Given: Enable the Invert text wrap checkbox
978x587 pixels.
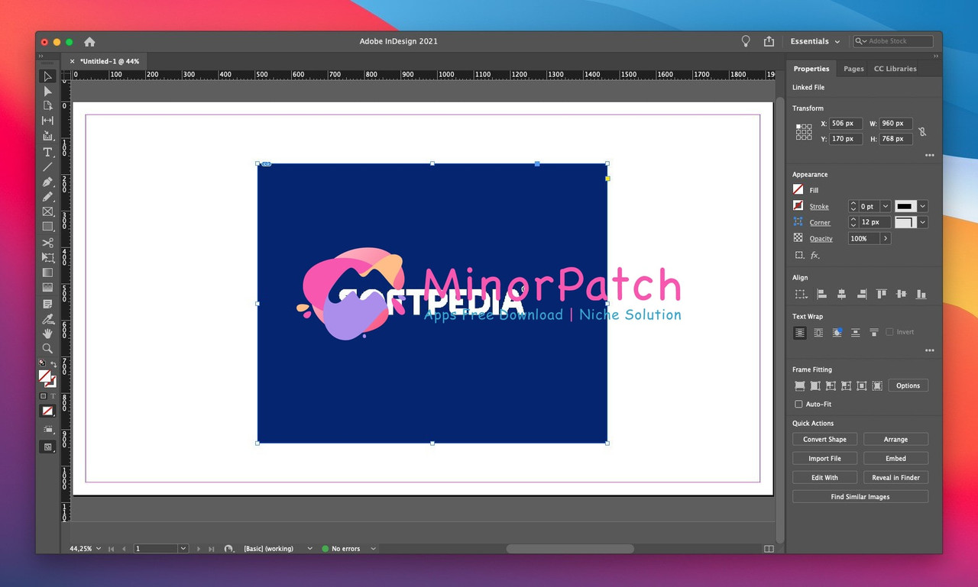Looking at the screenshot, I should point(889,332).
